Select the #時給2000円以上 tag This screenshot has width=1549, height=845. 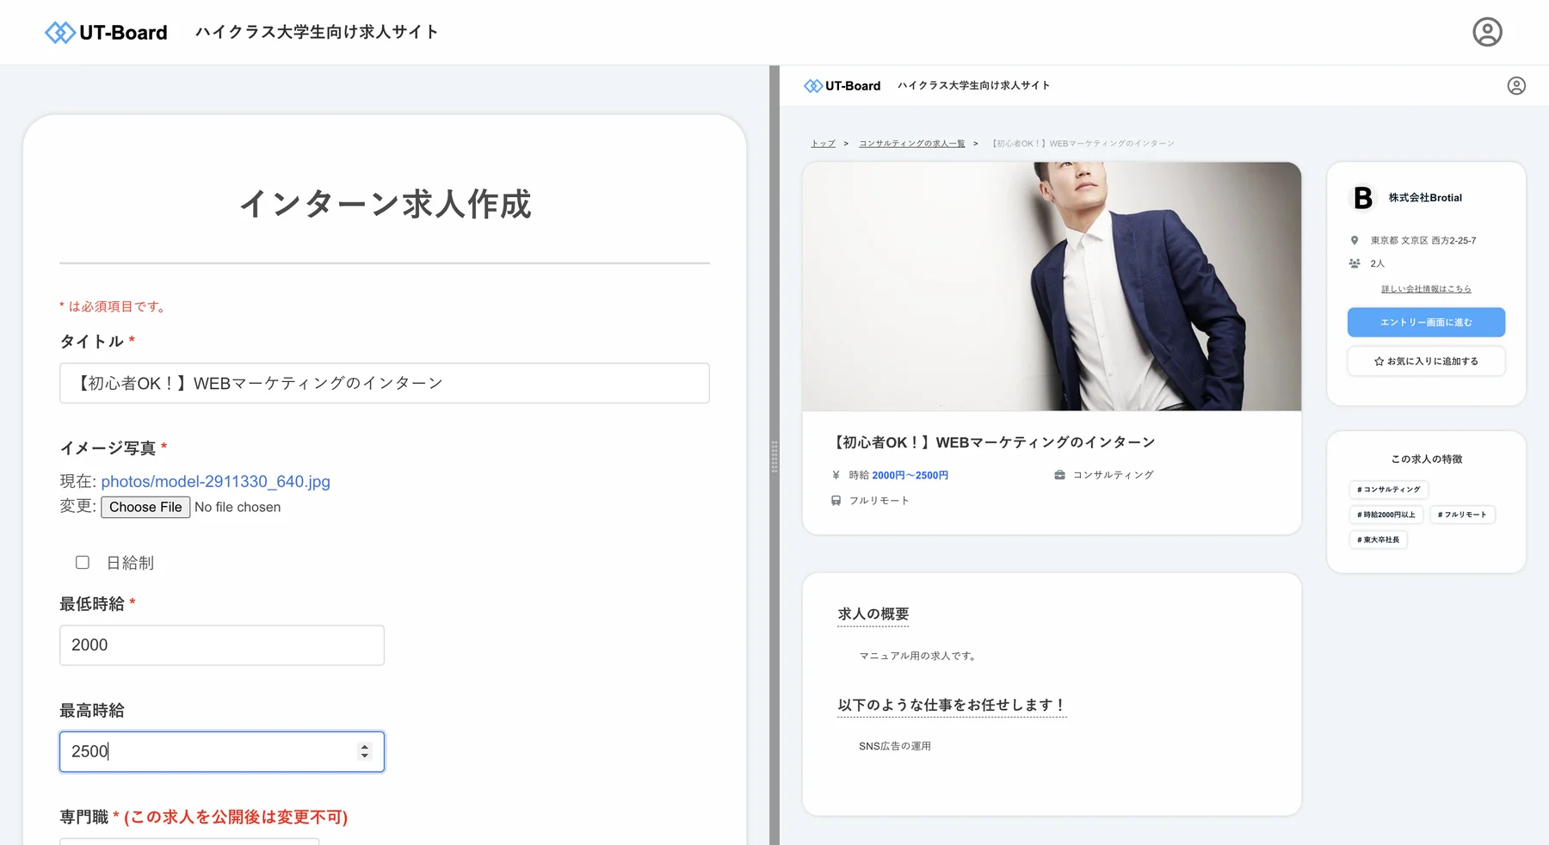[1386, 515]
